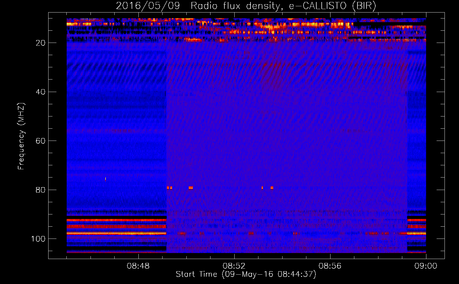The width and height of the screenshot is (459, 284).
Task: Click the 100 MHz frequency tick label
Action: click(38, 239)
